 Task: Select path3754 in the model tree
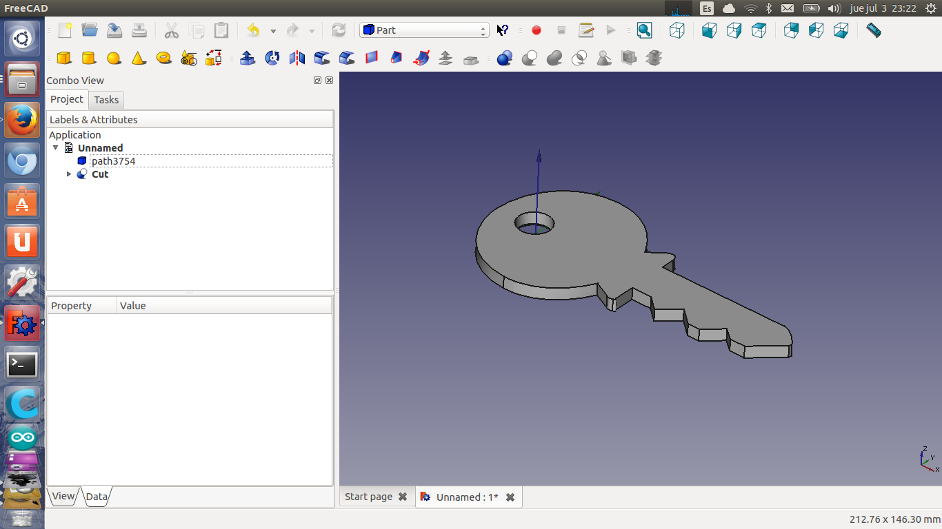tap(113, 161)
